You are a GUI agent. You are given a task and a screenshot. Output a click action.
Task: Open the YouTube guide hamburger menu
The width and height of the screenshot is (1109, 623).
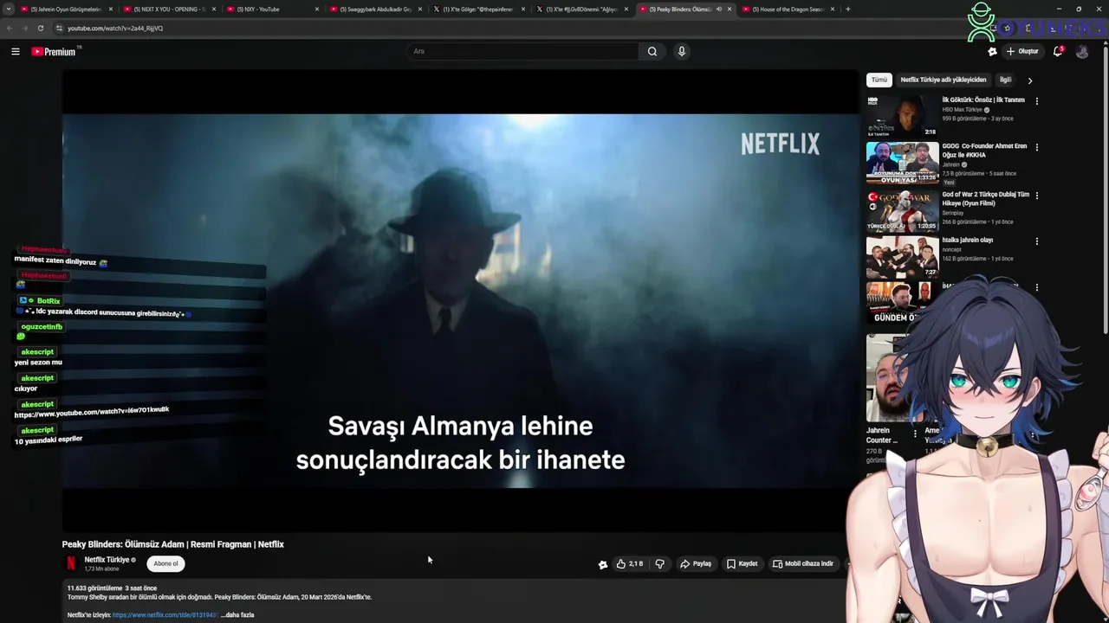click(x=16, y=52)
